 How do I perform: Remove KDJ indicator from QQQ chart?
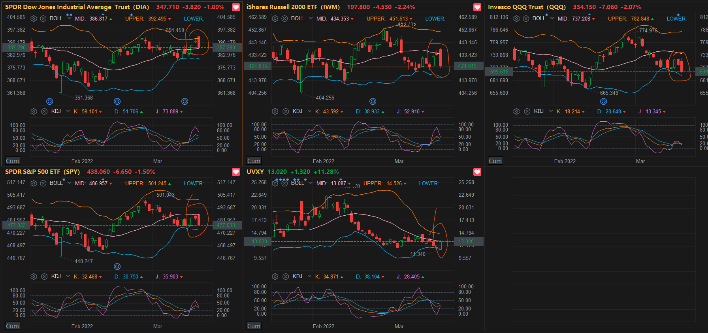tap(527, 111)
